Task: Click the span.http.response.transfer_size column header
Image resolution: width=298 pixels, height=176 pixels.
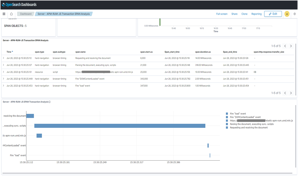Action: (269, 52)
